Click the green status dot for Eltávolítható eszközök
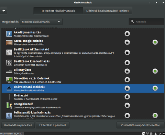This screenshot has height=135, width=165. [x=155, y=88]
